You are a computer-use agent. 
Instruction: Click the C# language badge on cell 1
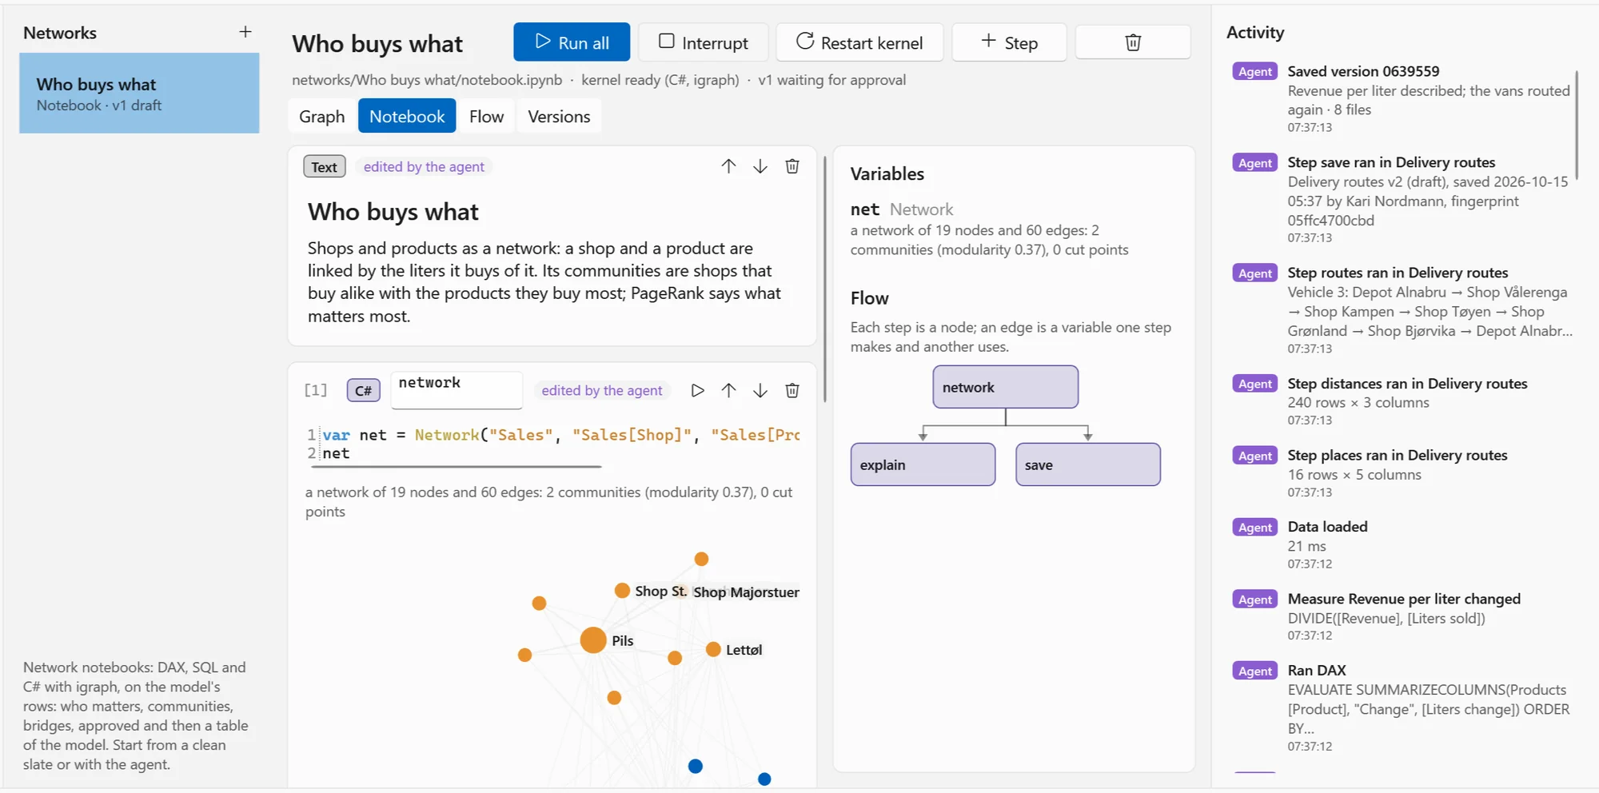363,390
